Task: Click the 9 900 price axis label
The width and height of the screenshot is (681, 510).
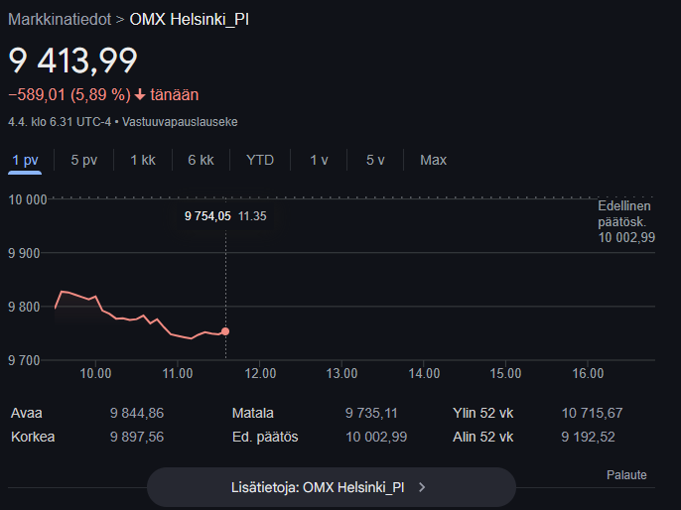Action: click(24, 253)
